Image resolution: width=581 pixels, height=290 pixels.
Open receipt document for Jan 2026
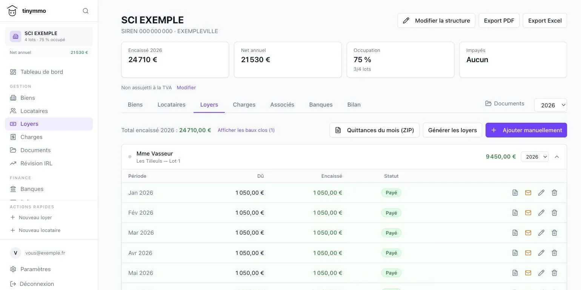point(515,193)
